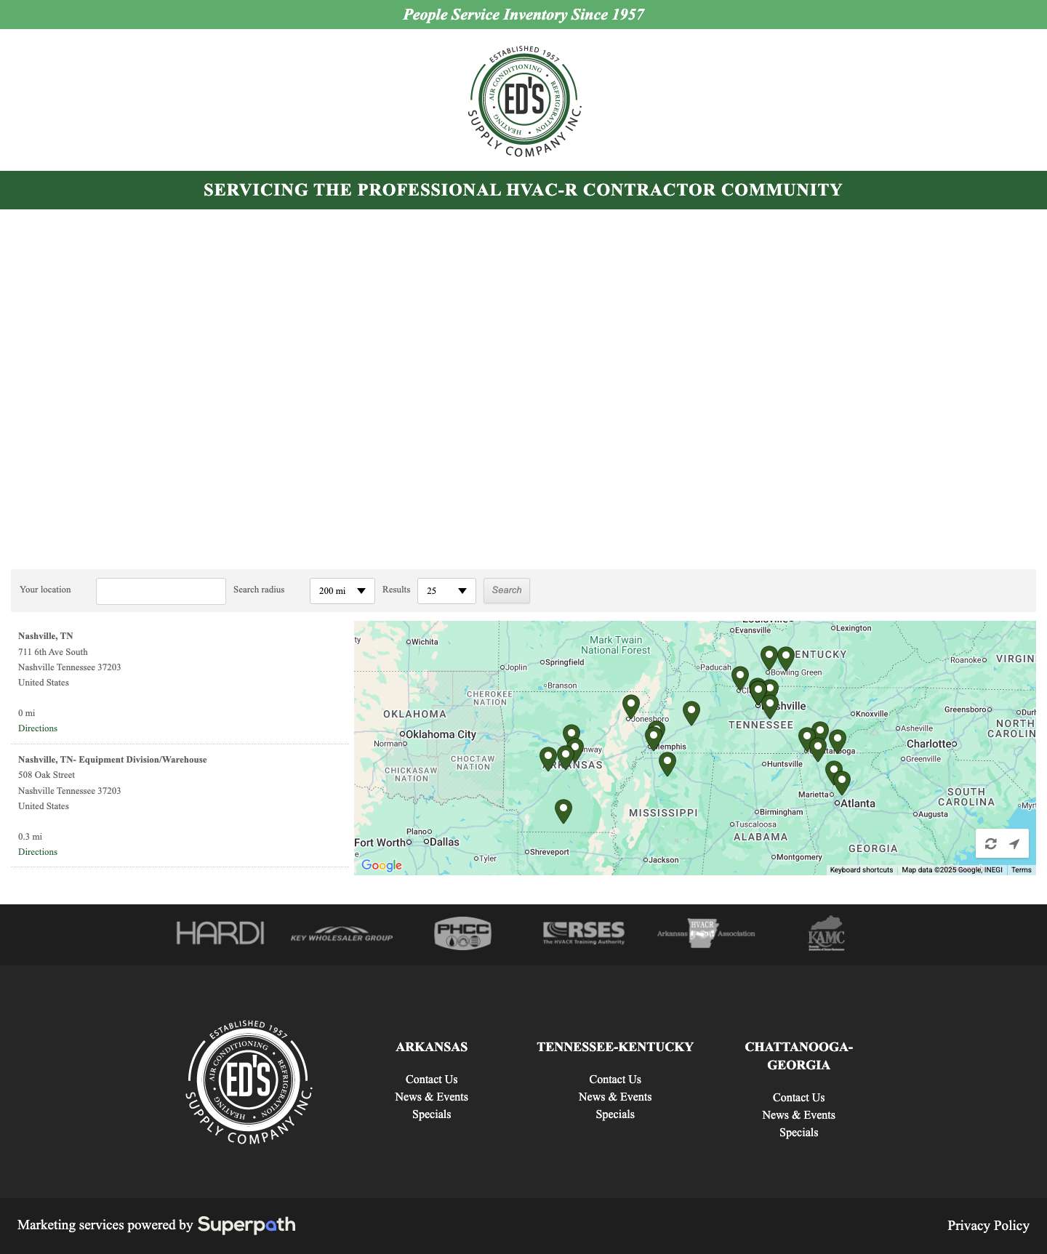This screenshot has width=1047, height=1254.
Task: Select the map pin near Jonesboro
Action: (631, 706)
